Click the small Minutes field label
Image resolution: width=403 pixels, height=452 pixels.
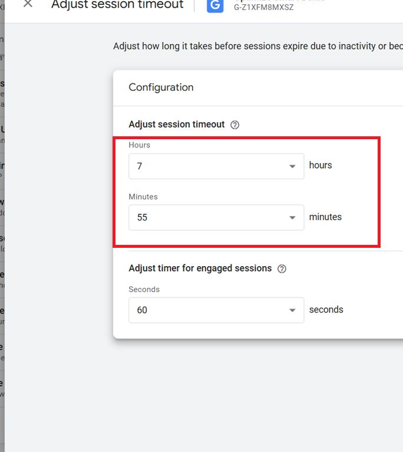143,196
